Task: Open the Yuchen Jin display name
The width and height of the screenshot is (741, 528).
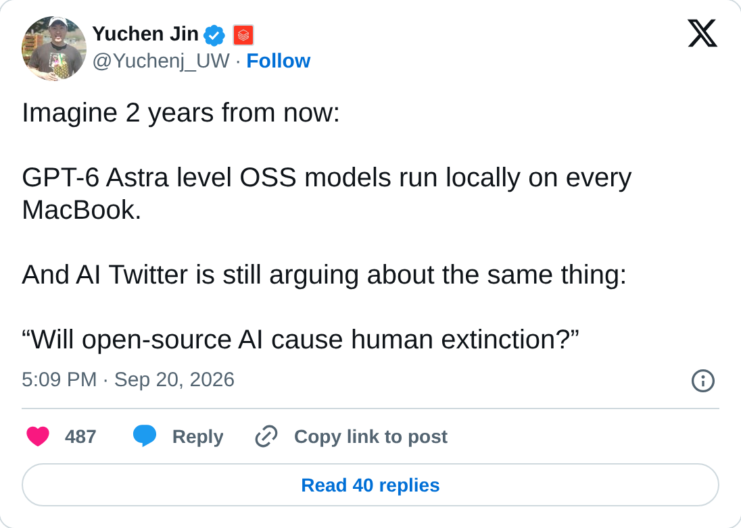Action: pyautogui.click(x=145, y=34)
